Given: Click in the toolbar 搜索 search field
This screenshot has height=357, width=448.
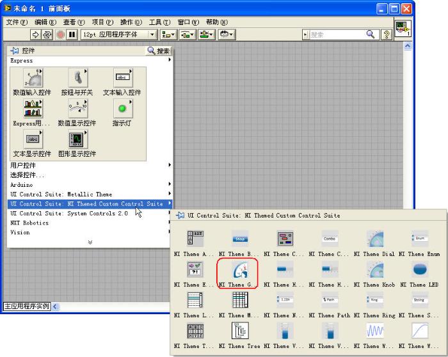Looking at the screenshot, I should (x=337, y=35).
